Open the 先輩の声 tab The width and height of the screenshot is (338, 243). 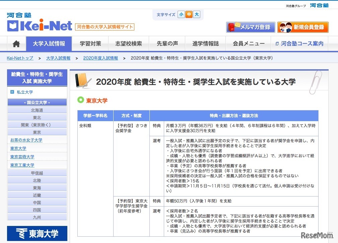[167, 44]
